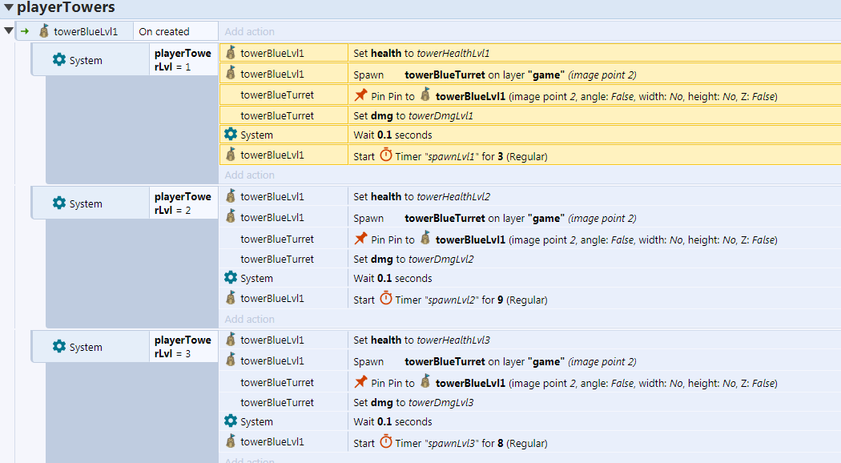Image resolution: width=841 pixels, height=463 pixels.
Task: Select action Set dmg to towerDmgLvl1
Action: [413, 115]
